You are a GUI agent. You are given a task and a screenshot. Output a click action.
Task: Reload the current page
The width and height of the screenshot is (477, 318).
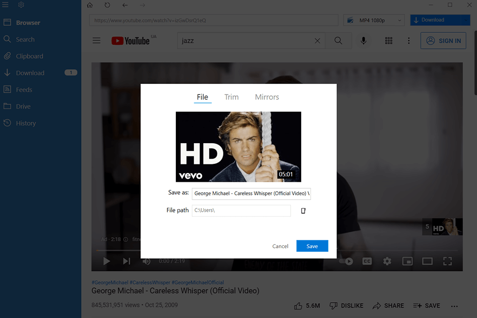pyautogui.click(x=107, y=5)
